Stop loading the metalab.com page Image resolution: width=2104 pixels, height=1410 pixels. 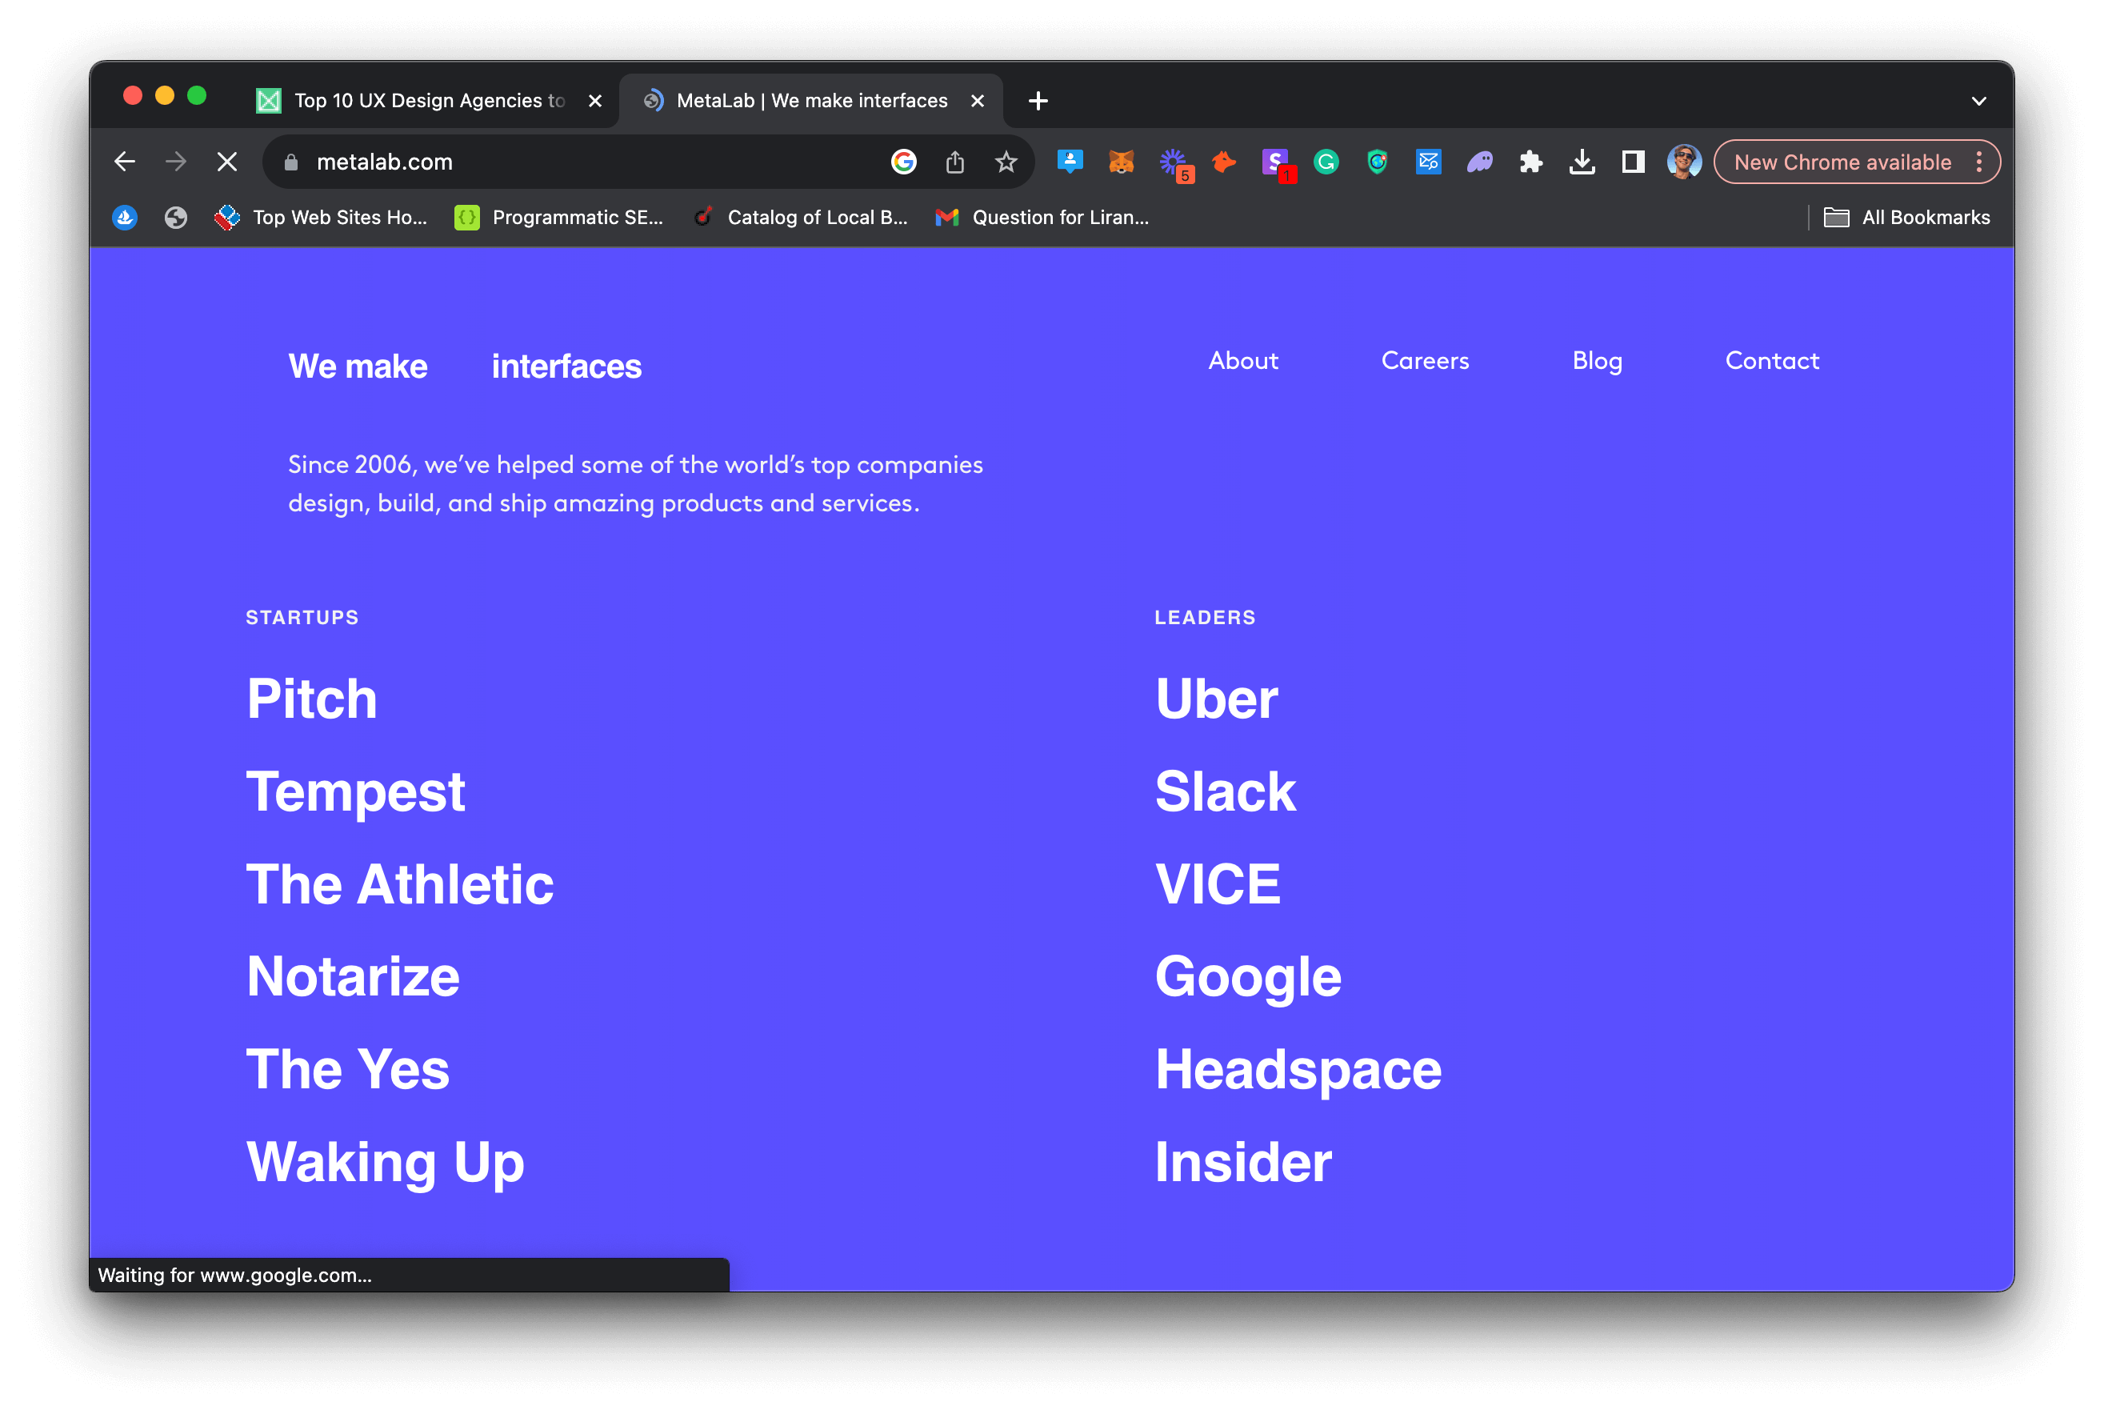227,162
